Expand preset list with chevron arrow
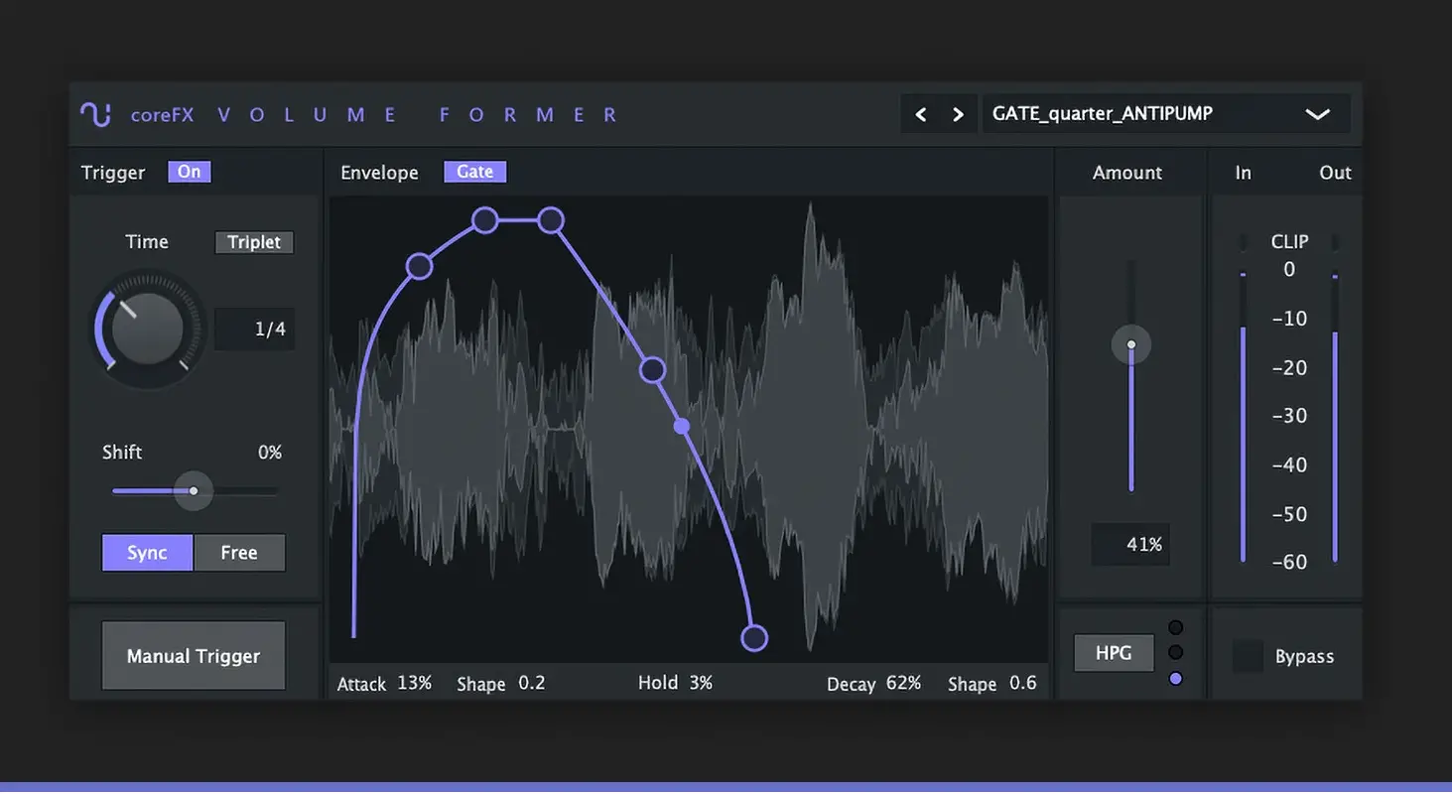The image size is (1452, 794). 1317,114
